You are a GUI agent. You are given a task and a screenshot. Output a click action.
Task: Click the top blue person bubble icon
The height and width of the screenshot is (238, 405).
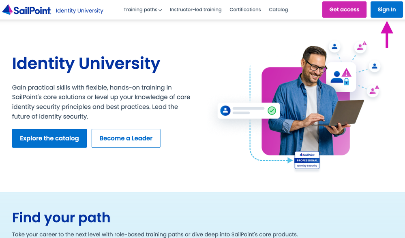(x=334, y=47)
